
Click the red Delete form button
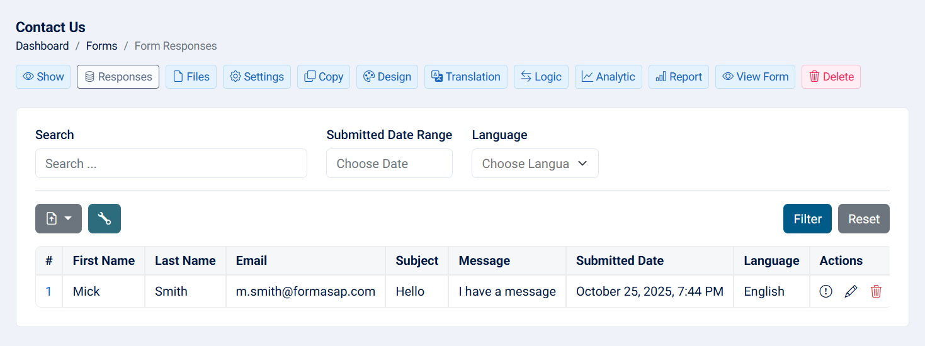tap(831, 77)
